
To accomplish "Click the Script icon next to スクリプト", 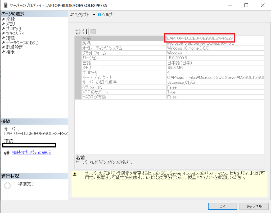I will point(72,15).
